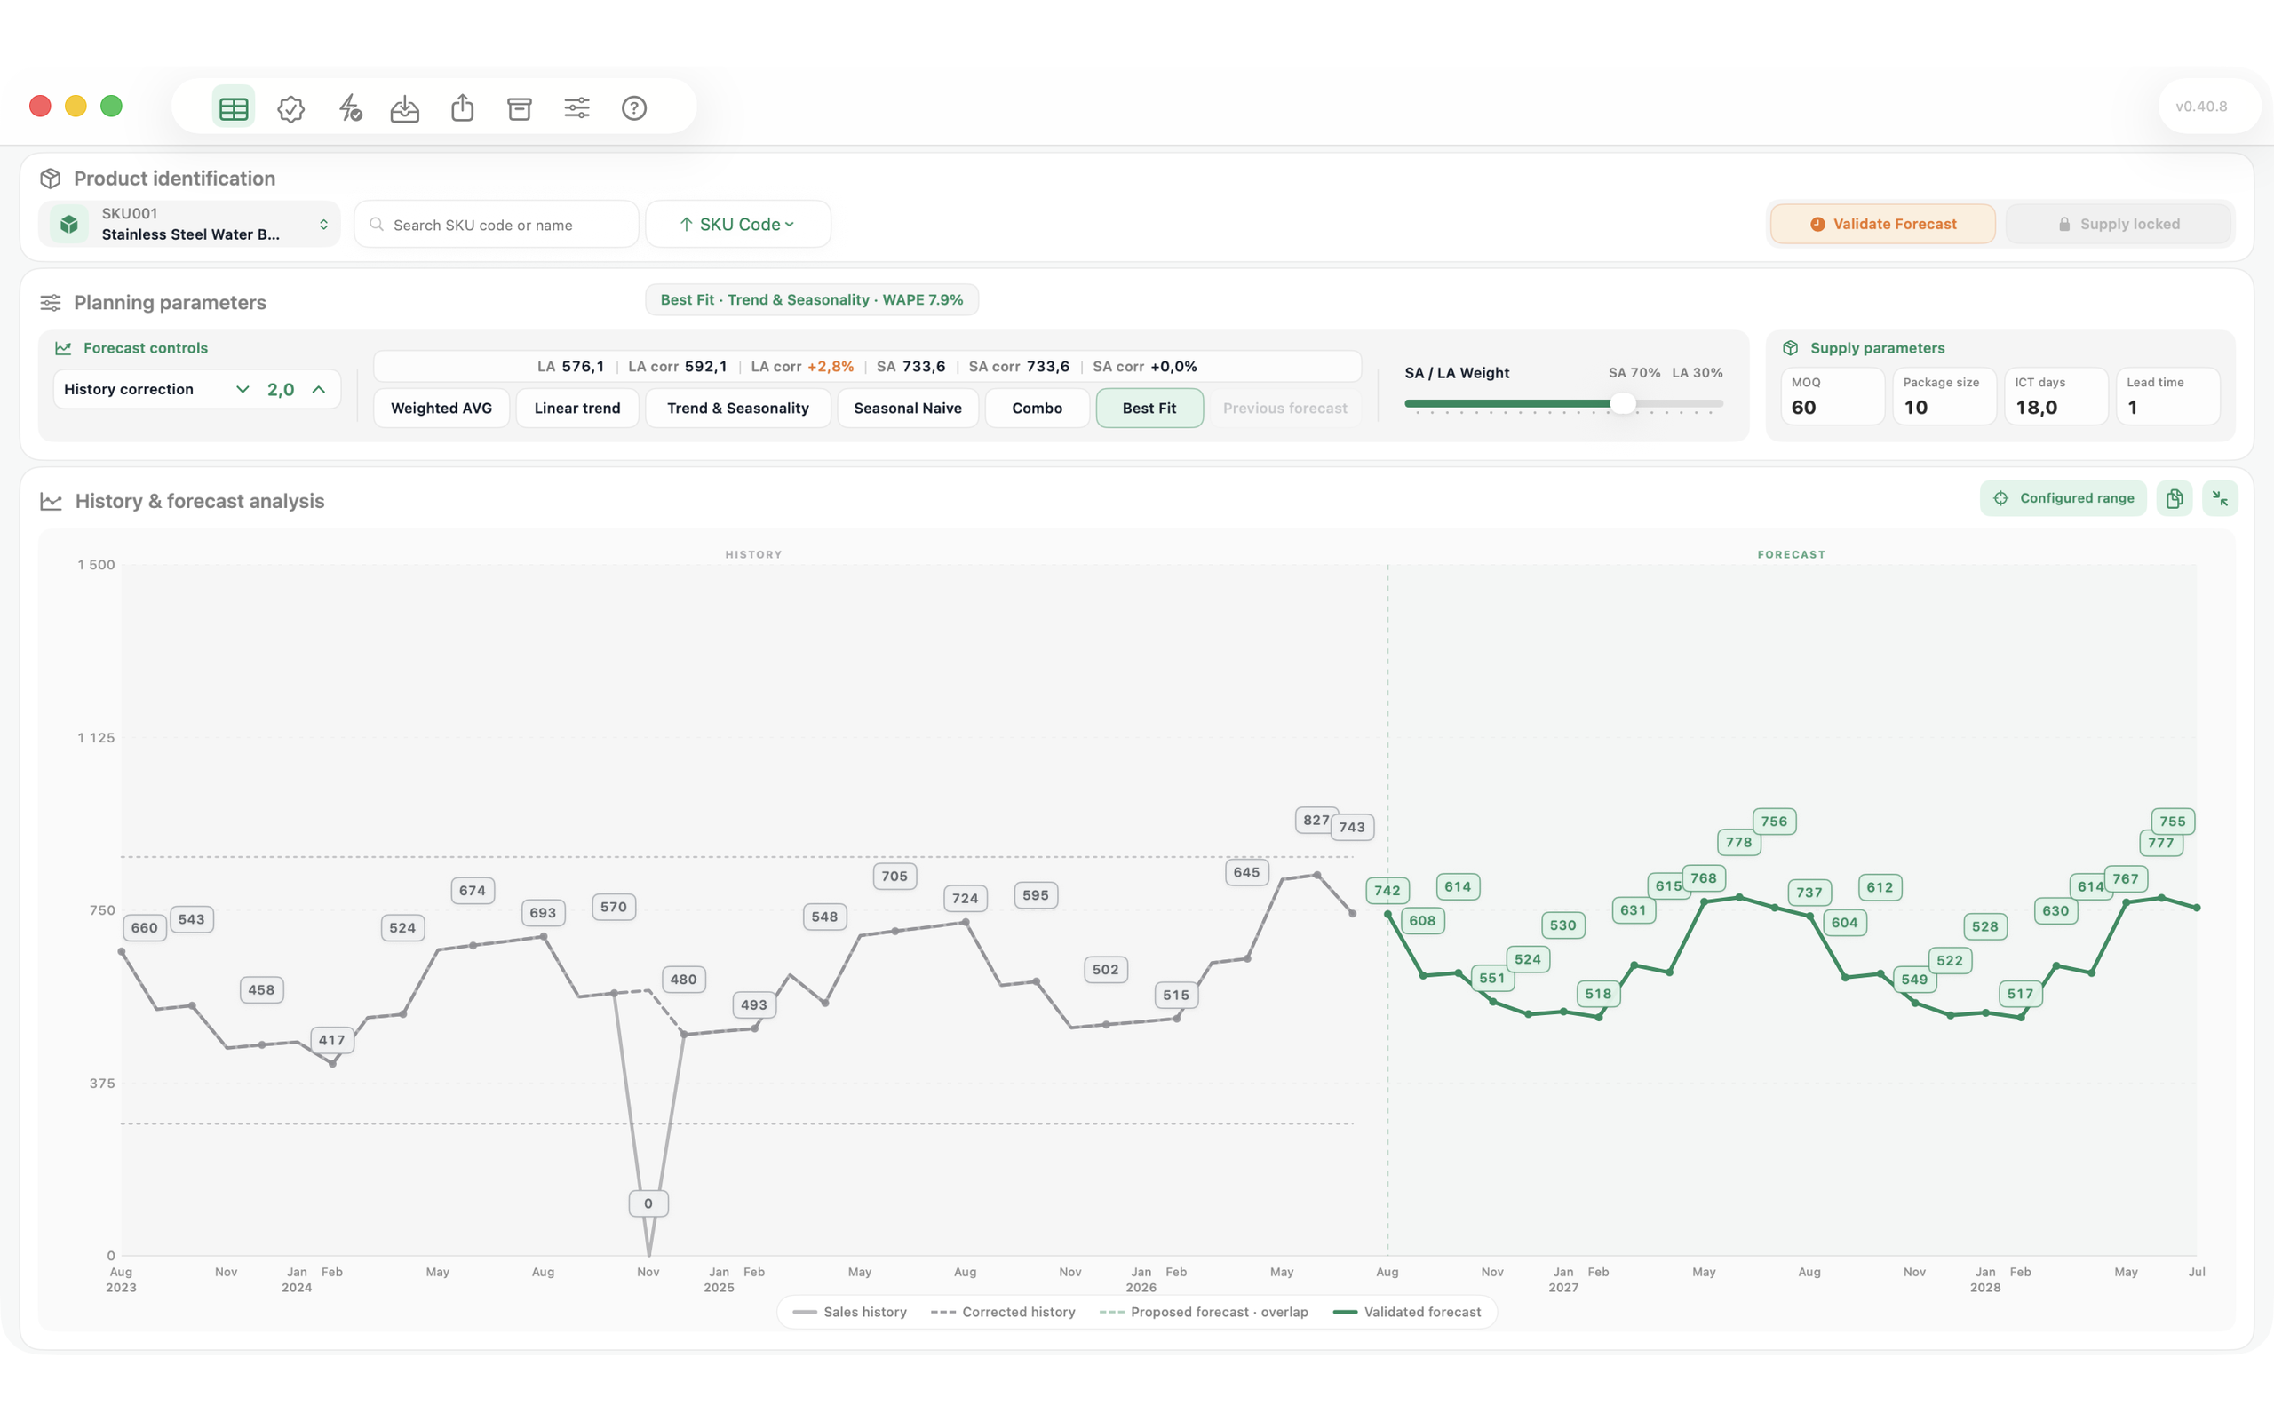
Task: Decrease history correction with down chevron
Action: [243, 389]
